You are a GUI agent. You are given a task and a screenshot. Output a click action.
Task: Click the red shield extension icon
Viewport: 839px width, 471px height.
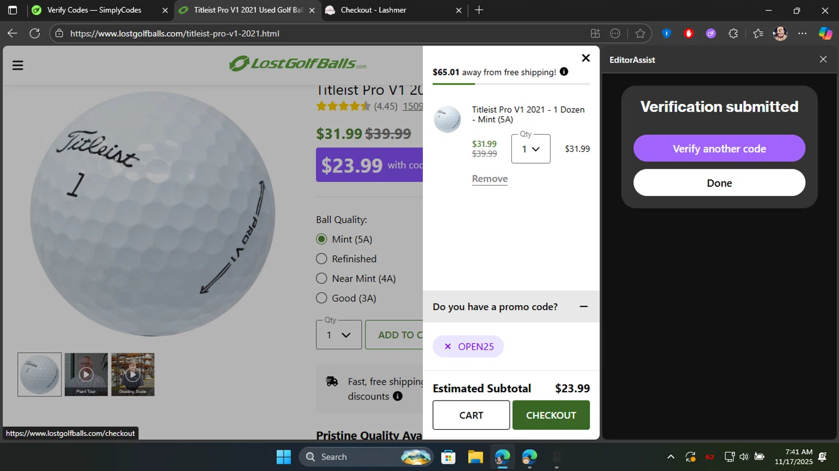tap(689, 34)
